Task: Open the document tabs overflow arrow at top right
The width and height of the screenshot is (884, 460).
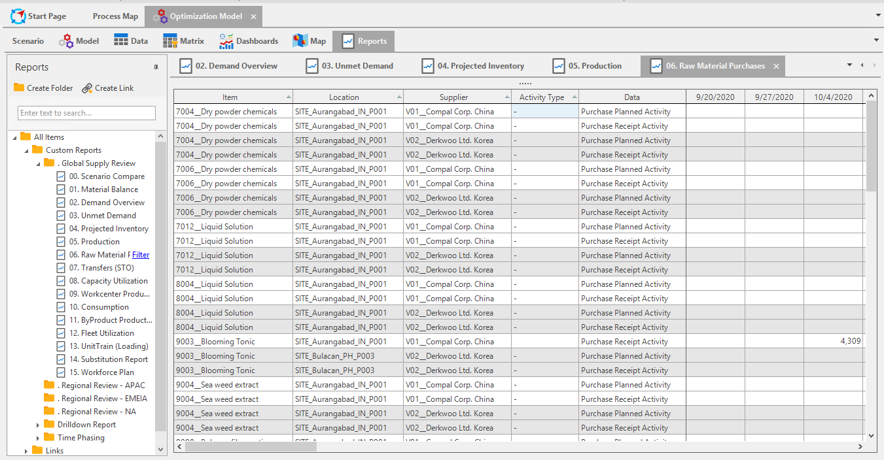Action: coord(877,15)
